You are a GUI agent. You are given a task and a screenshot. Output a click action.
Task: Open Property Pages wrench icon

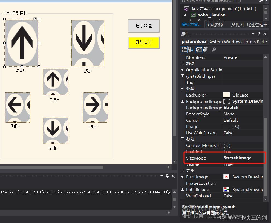214,50
